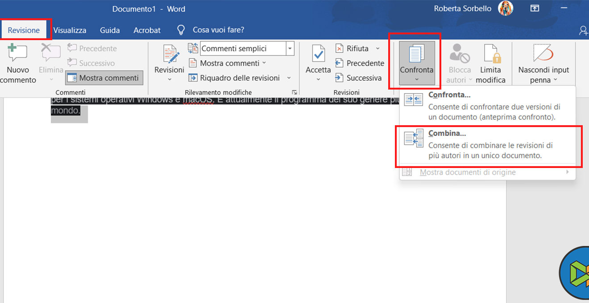Image resolution: width=589 pixels, height=303 pixels.
Task: Open the Commenti semplici display combo box
Action: (x=247, y=48)
